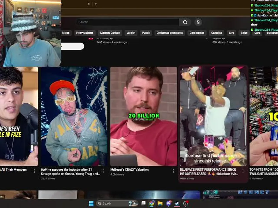This screenshot has height=208, width=278.
Task: Select the Camping filter chip
Action: pos(217,33)
